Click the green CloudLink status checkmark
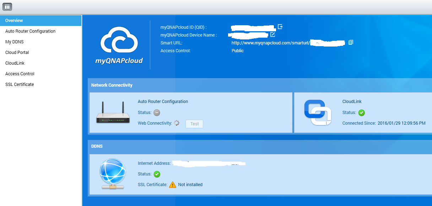This screenshot has width=432, height=206. (362, 113)
